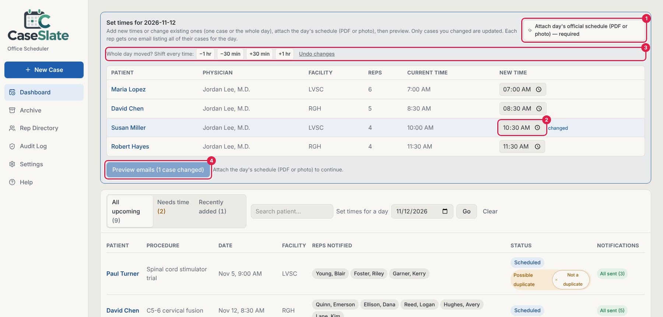663x317 pixels.
Task: Click the Hughes, Avery rep chip
Action: [462, 304]
